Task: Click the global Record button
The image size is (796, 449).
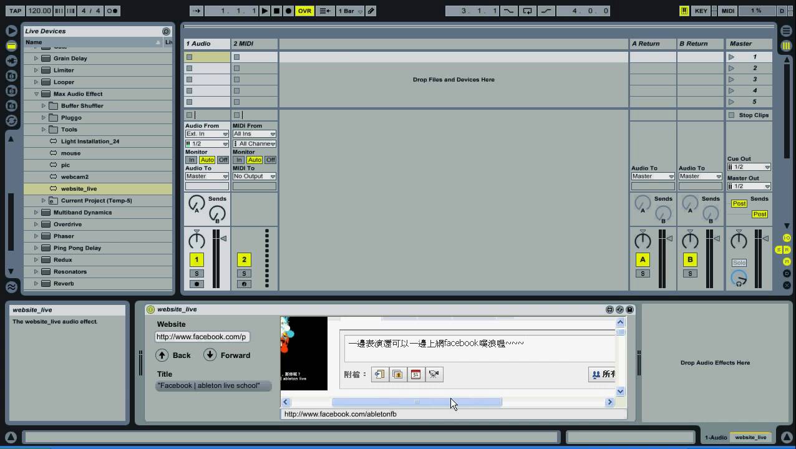Action: click(x=288, y=11)
